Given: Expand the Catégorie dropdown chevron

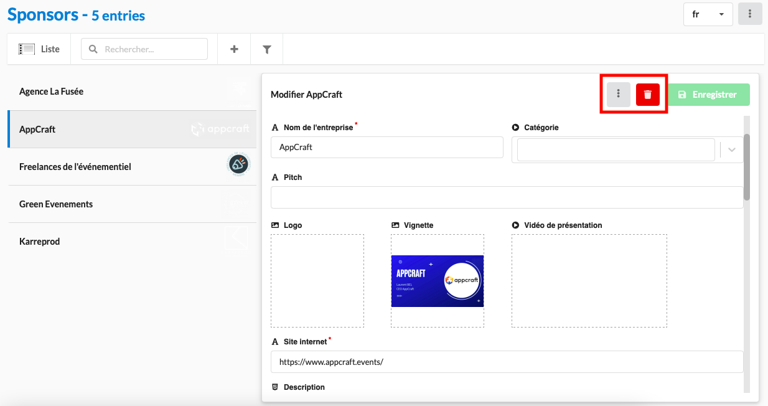Looking at the screenshot, I should click(x=731, y=150).
